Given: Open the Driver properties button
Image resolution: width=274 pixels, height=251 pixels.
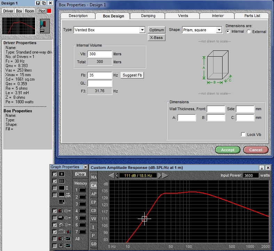Looking at the screenshot, I should pyautogui.click(x=8, y=11).
